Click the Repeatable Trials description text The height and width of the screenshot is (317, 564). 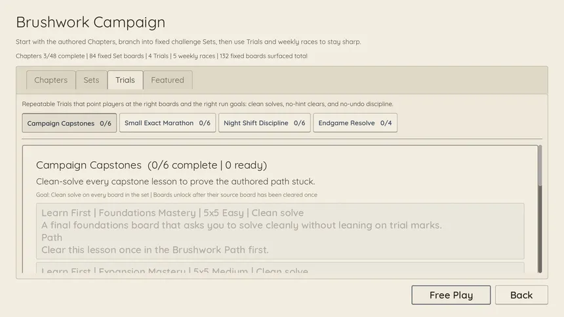[207, 104]
